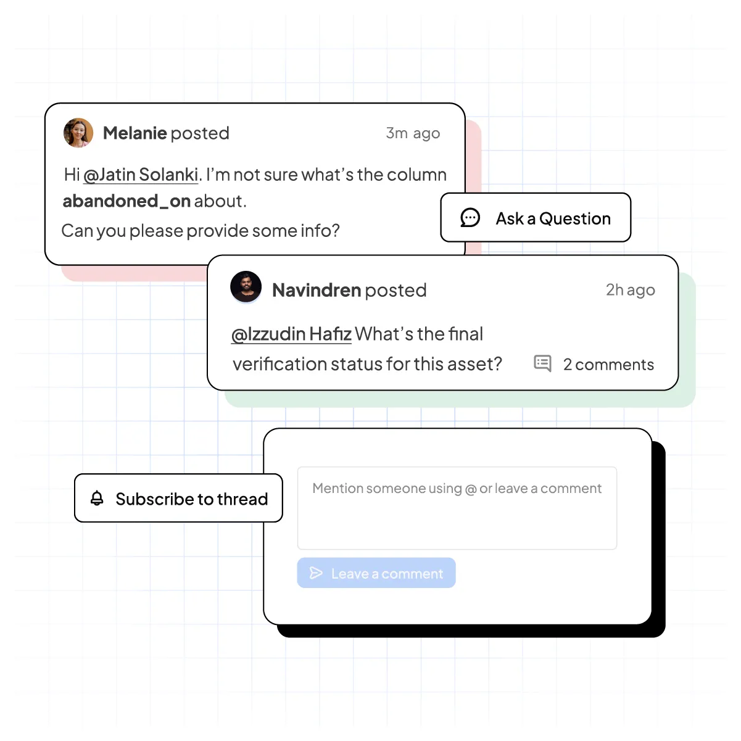Open the @Jatin Solanki mention link
741x741 pixels.
(x=140, y=174)
